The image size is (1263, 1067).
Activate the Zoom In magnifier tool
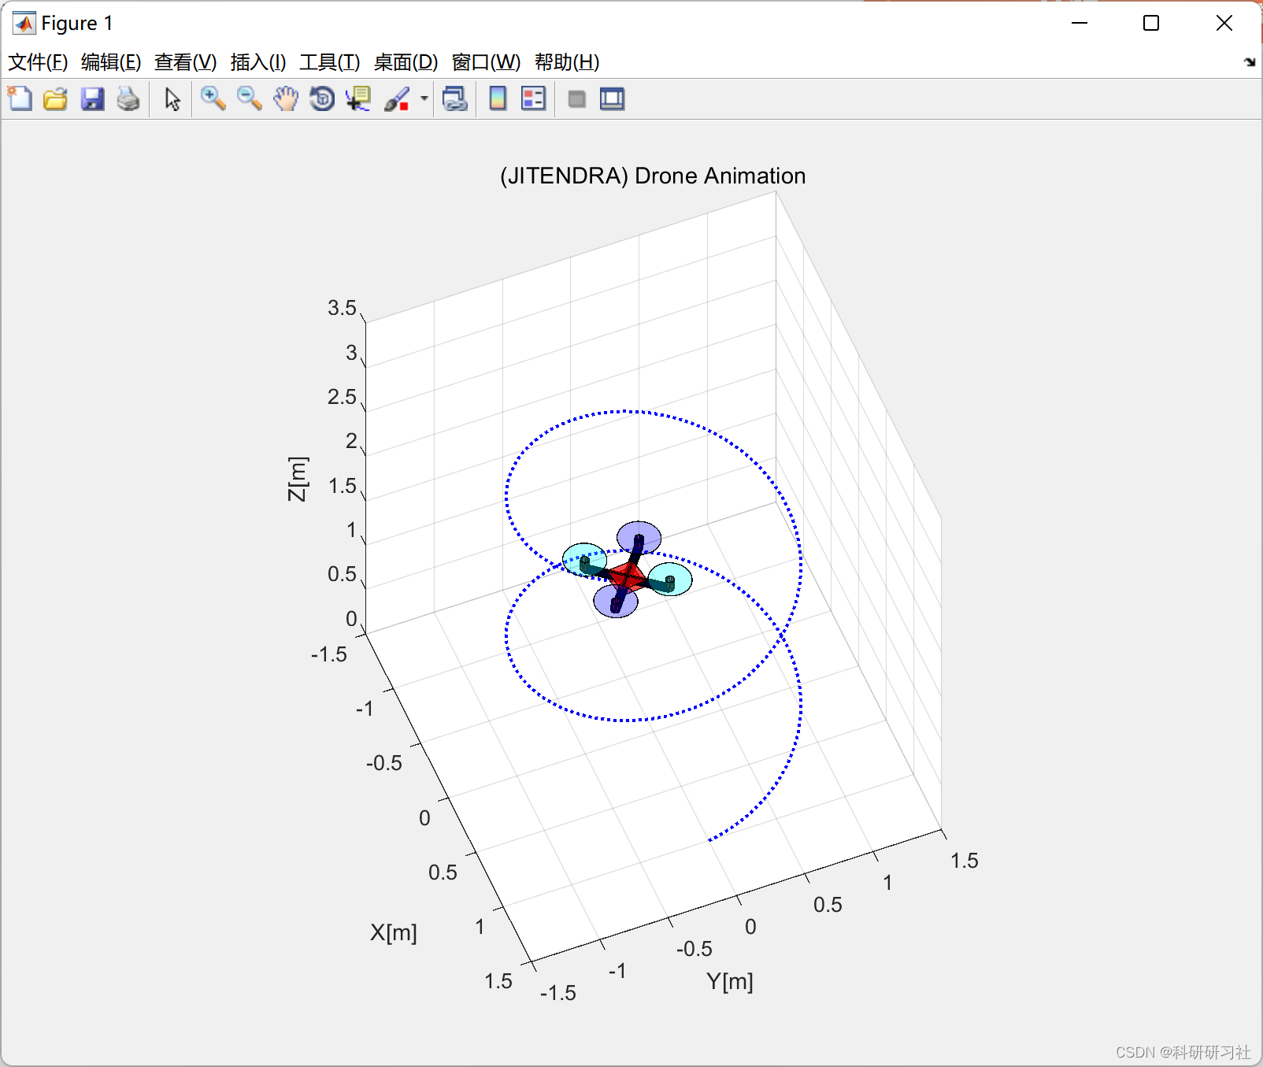click(x=213, y=99)
